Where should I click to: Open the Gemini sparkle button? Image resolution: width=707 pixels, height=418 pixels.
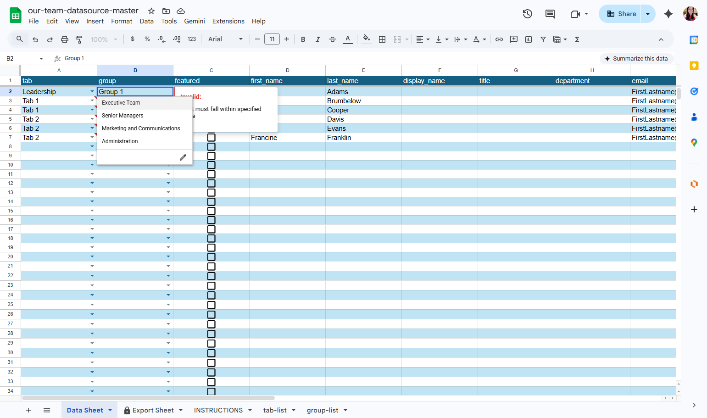668,14
